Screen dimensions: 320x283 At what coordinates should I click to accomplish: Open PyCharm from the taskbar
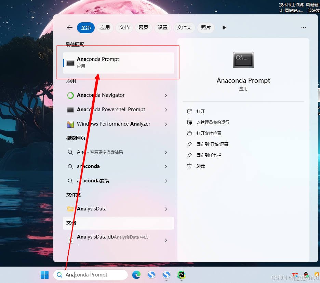(182, 275)
